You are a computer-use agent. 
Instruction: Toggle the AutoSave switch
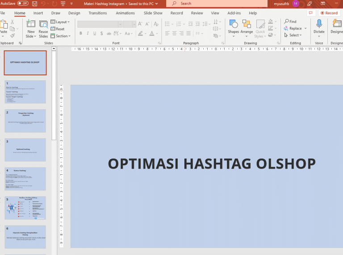coord(22,3)
